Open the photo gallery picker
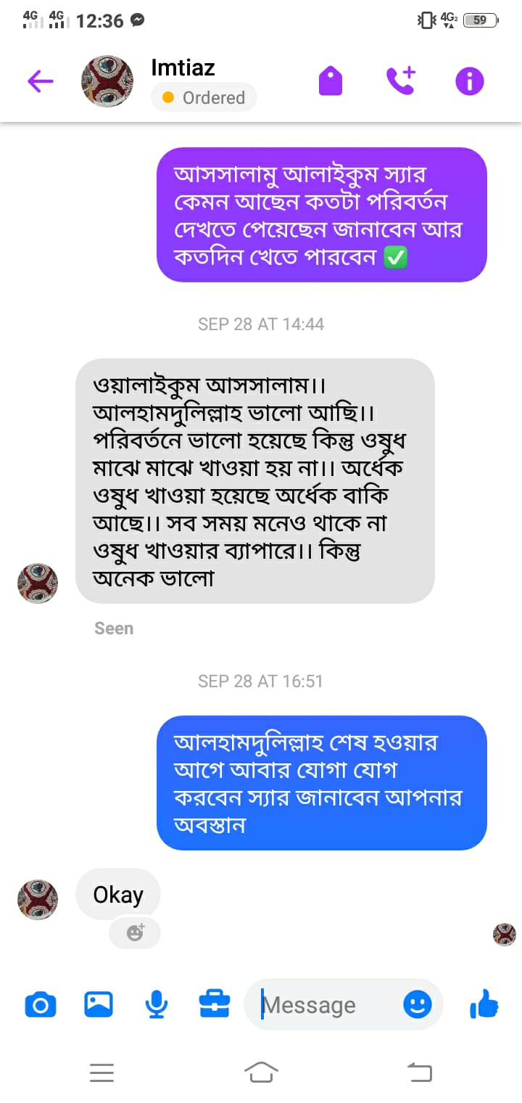The width and height of the screenshot is (522, 1103). pyautogui.click(x=98, y=1004)
